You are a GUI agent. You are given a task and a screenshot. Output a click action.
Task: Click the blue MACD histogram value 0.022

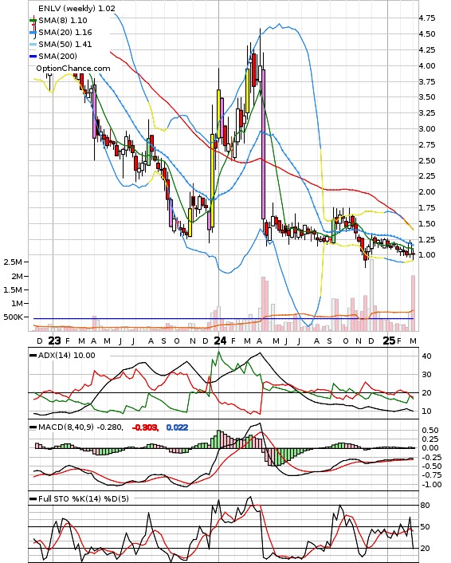tap(177, 427)
